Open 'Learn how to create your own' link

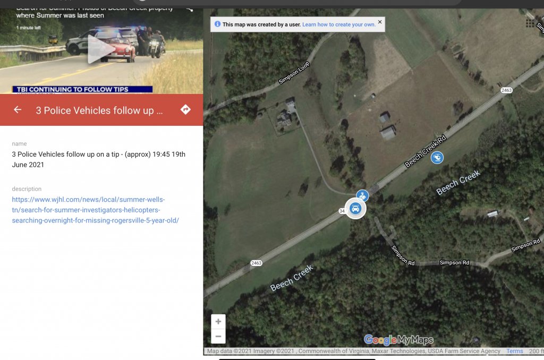pyautogui.click(x=339, y=24)
